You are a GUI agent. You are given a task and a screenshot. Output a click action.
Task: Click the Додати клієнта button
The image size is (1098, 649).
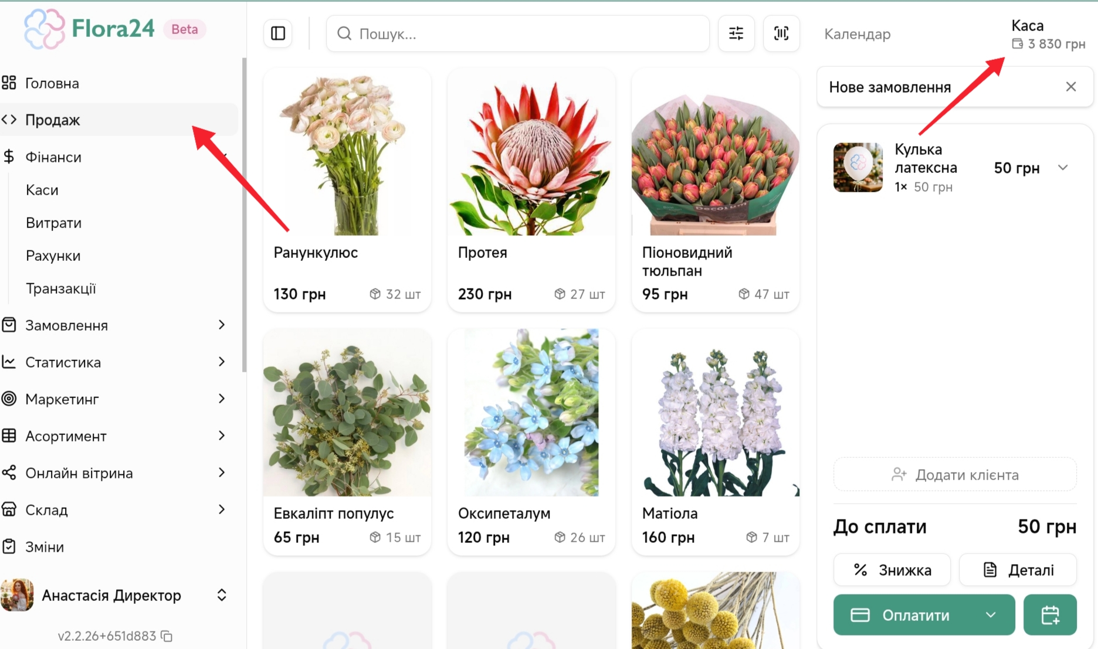tap(954, 474)
